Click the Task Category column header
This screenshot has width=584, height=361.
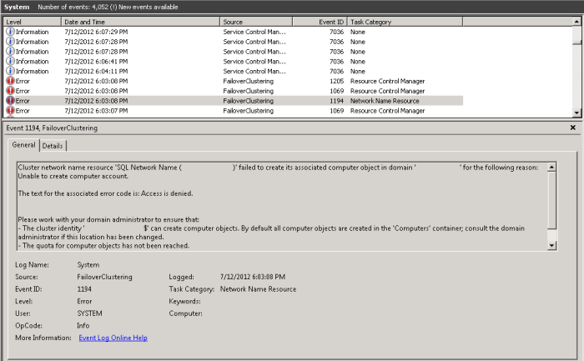point(405,21)
